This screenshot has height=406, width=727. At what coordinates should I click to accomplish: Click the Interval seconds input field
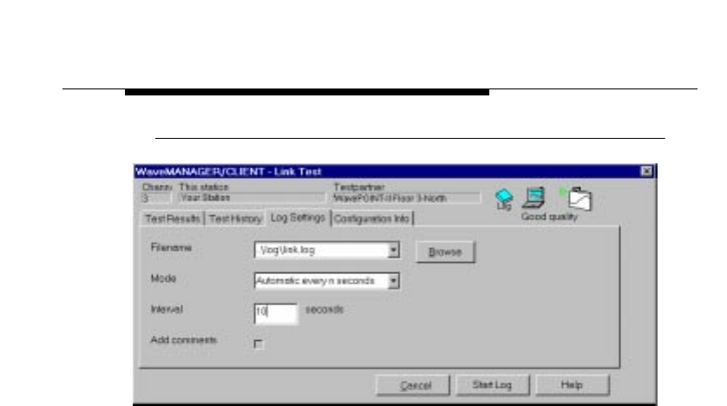[x=275, y=313]
